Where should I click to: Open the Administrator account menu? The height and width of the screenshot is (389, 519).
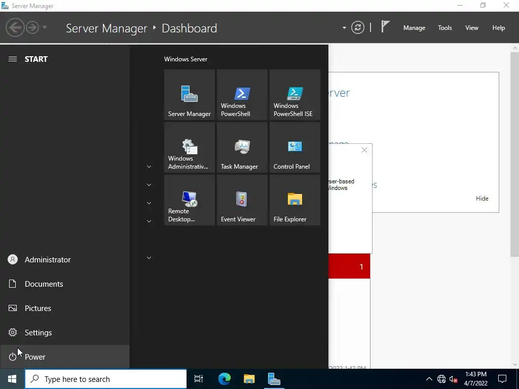[x=64, y=260]
